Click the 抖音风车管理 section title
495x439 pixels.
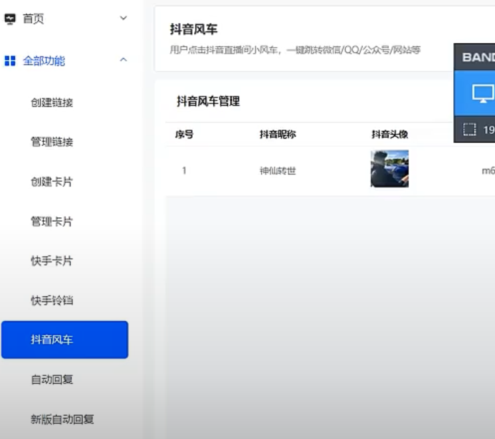click(209, 102)
